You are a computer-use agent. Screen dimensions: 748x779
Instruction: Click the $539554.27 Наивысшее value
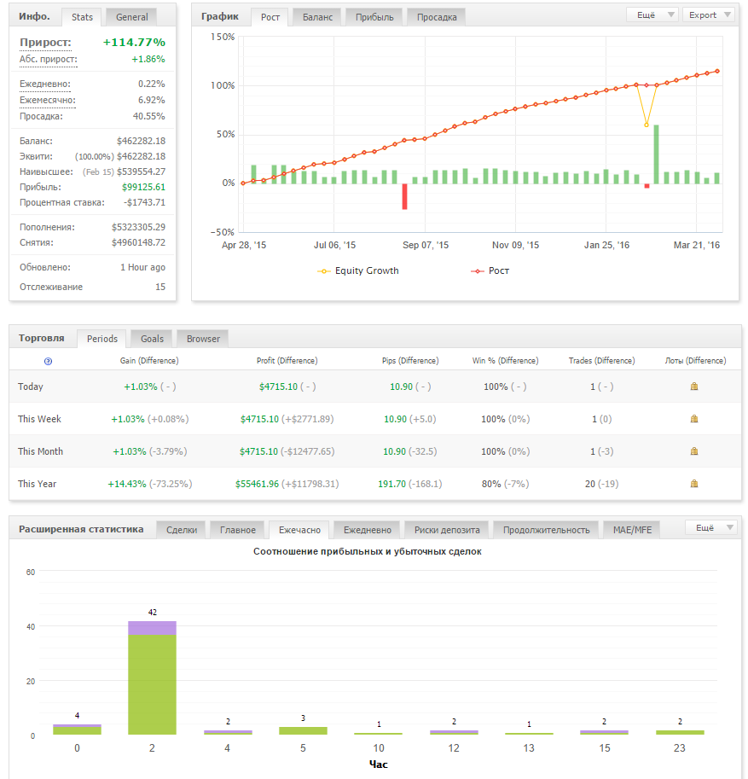point(141,171)
